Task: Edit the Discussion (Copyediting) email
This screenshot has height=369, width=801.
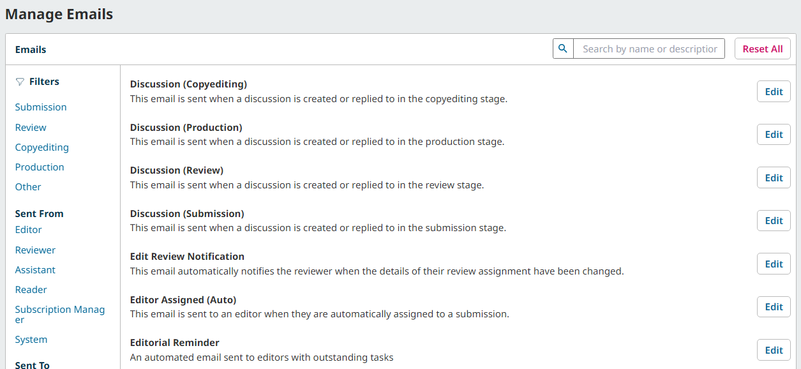Action: (x=774, y=91)
